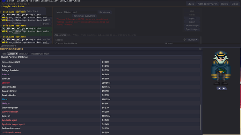Click Export image

[192, 26]
